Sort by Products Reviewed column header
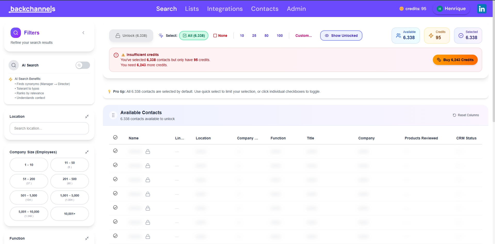 coord(421,138)
